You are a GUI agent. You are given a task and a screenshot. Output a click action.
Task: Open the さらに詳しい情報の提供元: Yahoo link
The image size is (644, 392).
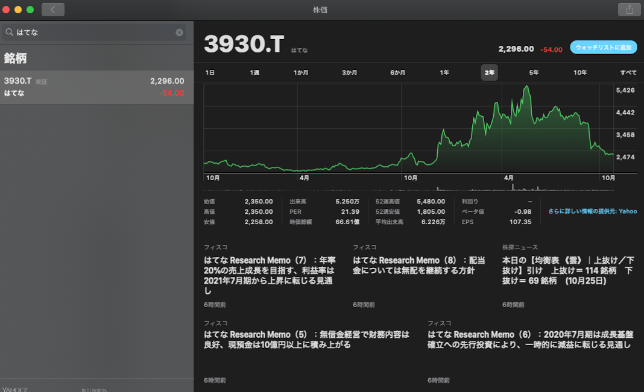(x=593, y=211)
